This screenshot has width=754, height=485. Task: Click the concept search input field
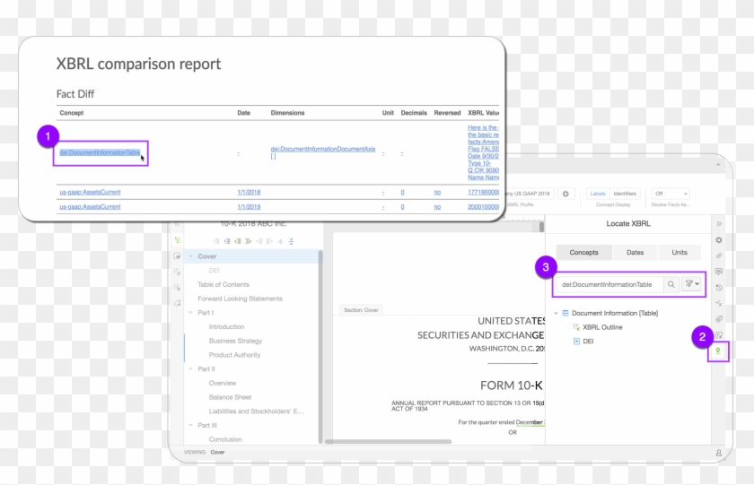click(x=607, y=284)
